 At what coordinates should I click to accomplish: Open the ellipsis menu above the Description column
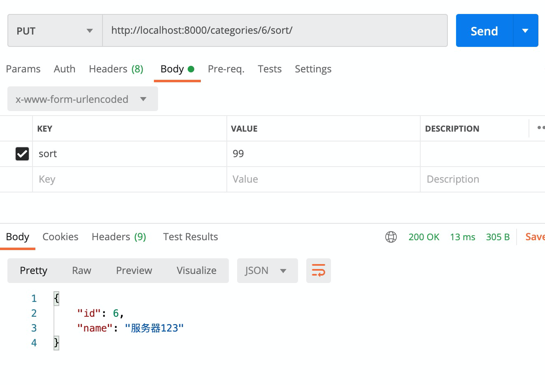click(540, 128)
